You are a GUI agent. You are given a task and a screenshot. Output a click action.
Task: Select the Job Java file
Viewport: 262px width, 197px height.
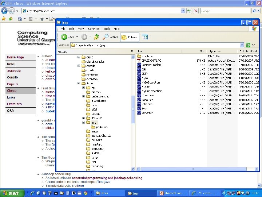[142, 69]
